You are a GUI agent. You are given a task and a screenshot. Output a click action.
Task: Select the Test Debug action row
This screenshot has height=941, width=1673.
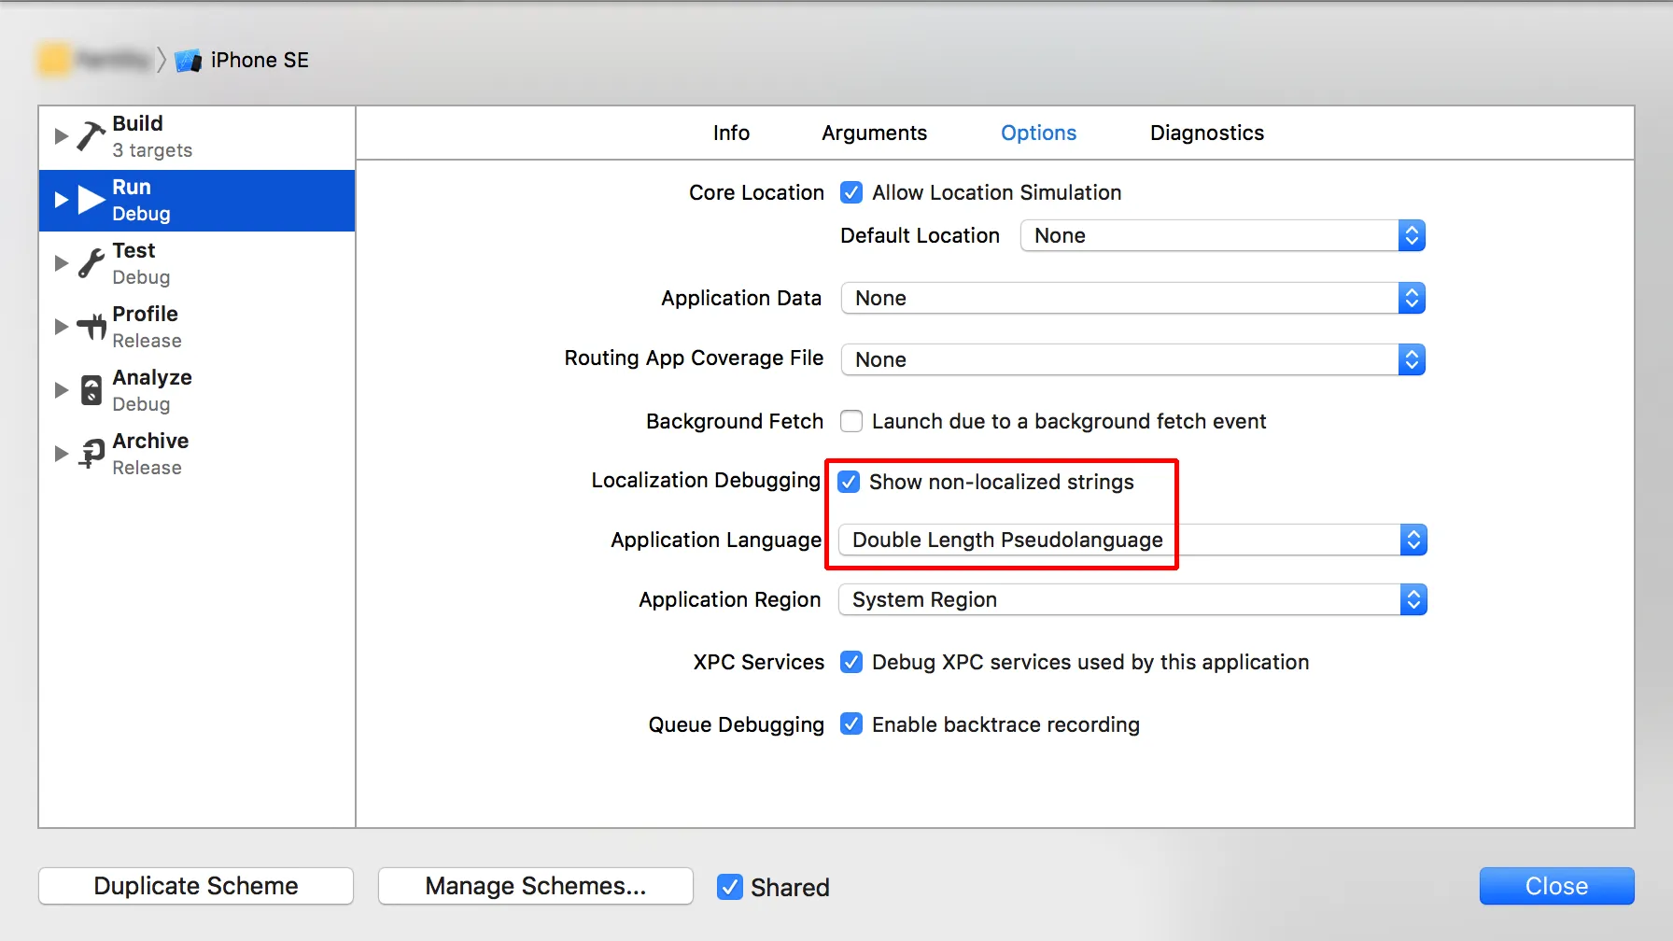point(197,263)
